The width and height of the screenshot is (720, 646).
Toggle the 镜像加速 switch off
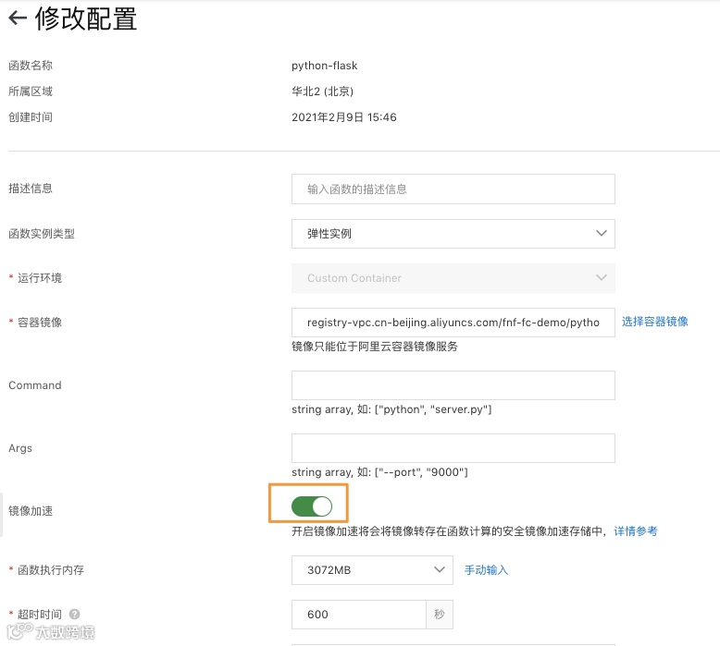point(312,506)
